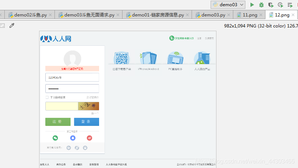Close the demo03斗鱼无面请求.py tab
Screen dimensions: 298x168
[x=118, y=15]
